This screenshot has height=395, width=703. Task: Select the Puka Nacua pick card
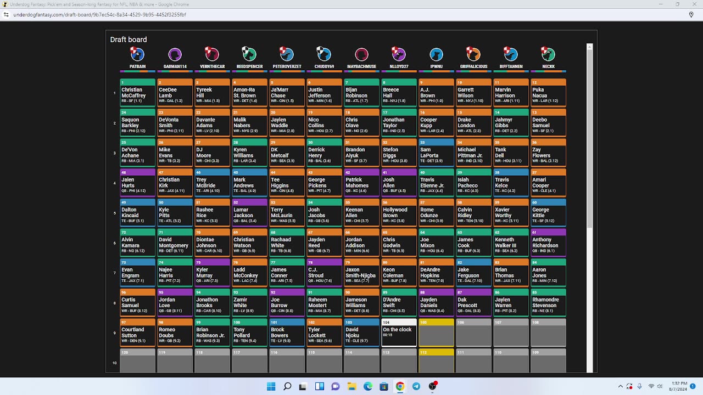point(548,93)
